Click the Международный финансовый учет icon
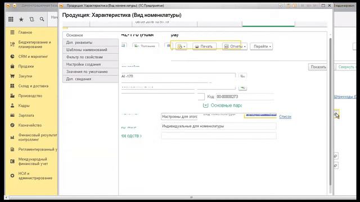The width and height of the screenshot is (360, 202). point(12,162)
